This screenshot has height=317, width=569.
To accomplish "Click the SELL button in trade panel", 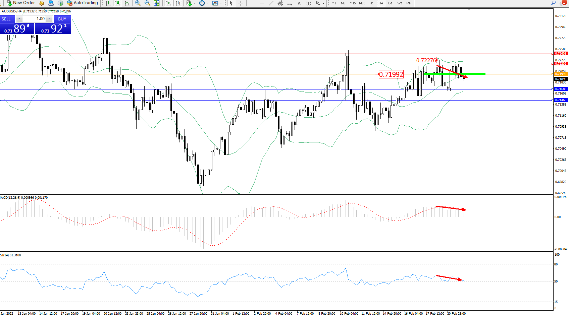I will click(6, 19).
